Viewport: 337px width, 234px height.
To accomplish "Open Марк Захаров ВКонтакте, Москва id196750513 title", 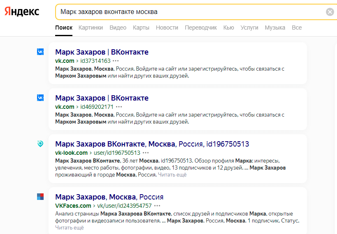I will (152, 144).
